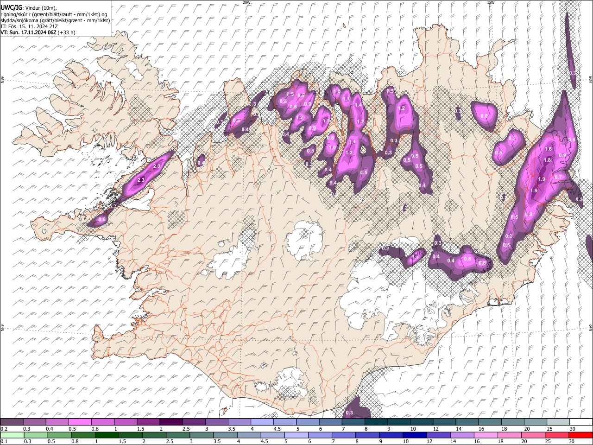Select the bright red 30 swatch, lower legend row

[580, 435]
